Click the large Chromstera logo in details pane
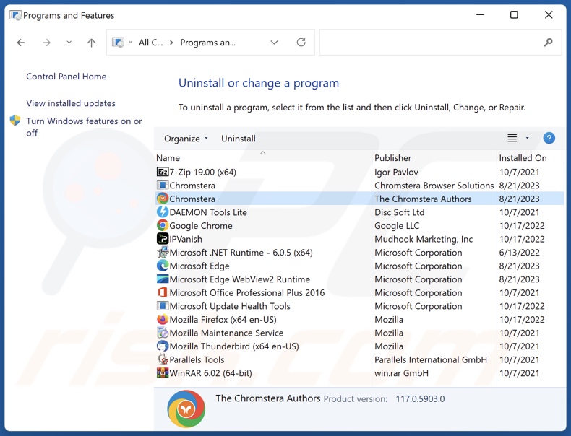The image size is (571, 436). tap(186, 409)
